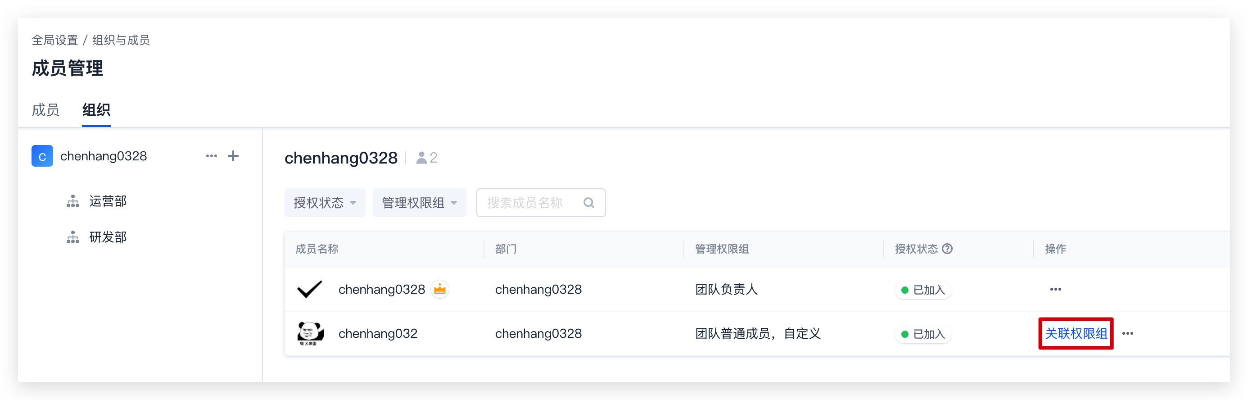This screenshot has height=400, width=1248.
Task: Open the more options next to chenhang0328 in sidebar
Action: pyautogui.click(x=211, y=156)
